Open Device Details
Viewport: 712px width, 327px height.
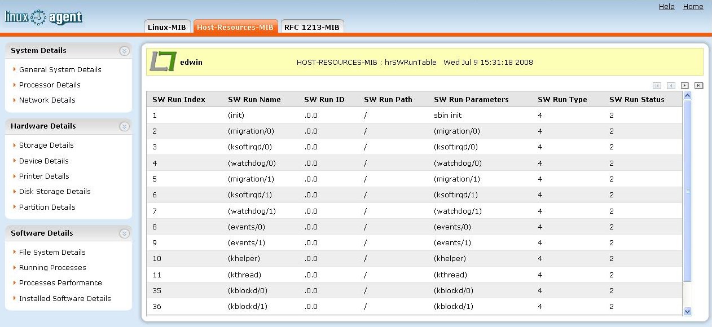(44, 161)
